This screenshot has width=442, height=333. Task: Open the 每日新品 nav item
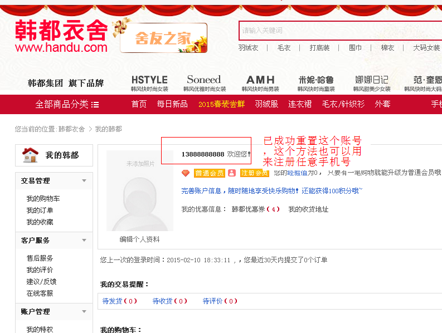pos(172,104)
